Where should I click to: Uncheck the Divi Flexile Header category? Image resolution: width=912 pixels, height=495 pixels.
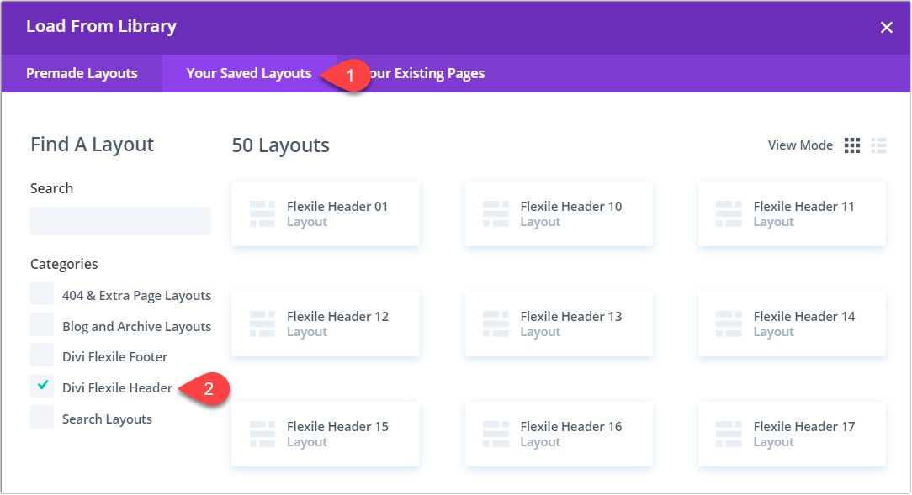(x=41, y=387)
